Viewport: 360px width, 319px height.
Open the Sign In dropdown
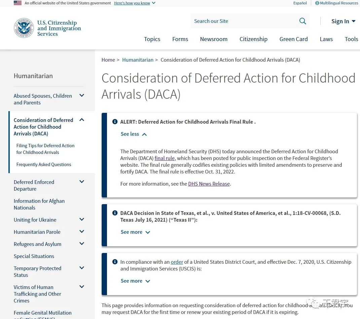coord(343,21)
